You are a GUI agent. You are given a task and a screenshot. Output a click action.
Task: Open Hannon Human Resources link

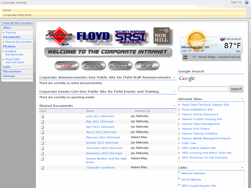pos(200,115)
